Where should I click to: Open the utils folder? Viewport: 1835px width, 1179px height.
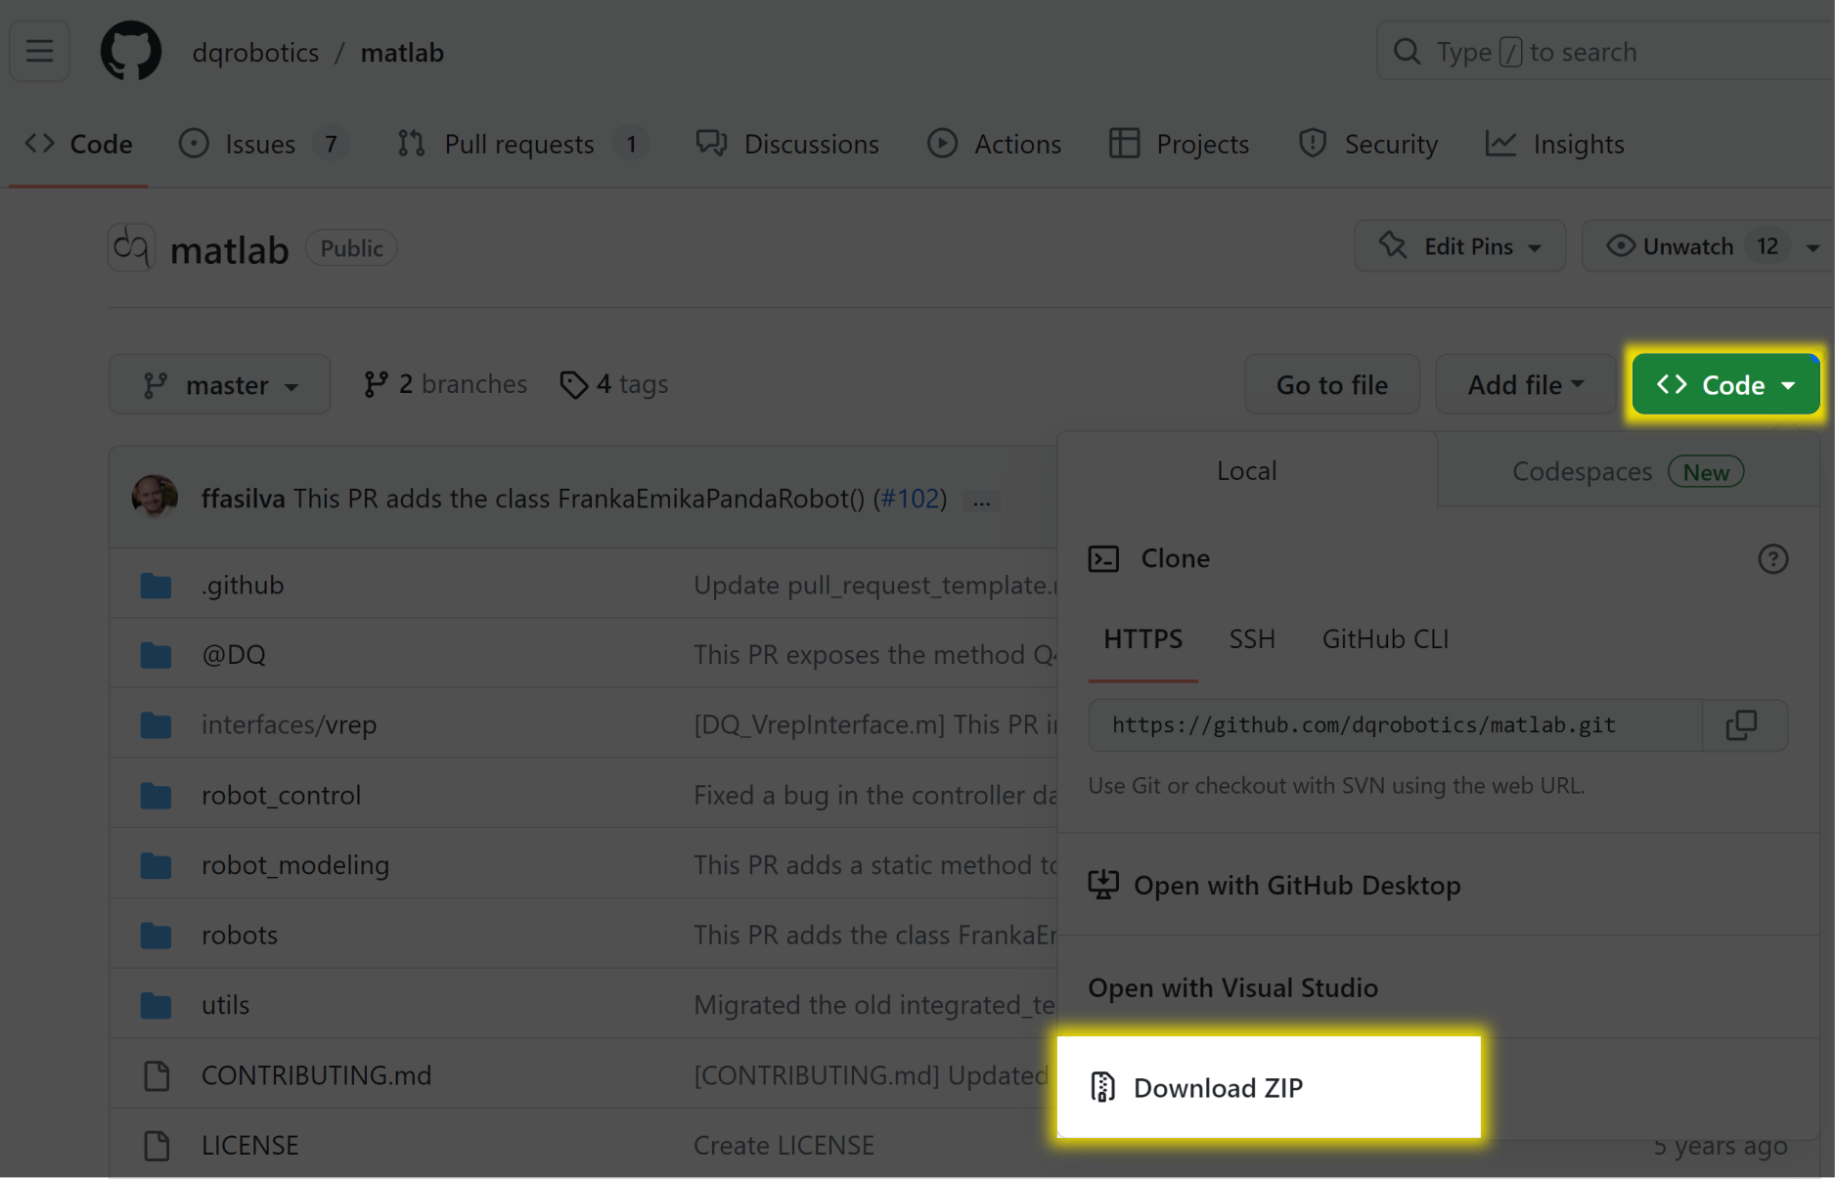click(x=225, y=1005)
